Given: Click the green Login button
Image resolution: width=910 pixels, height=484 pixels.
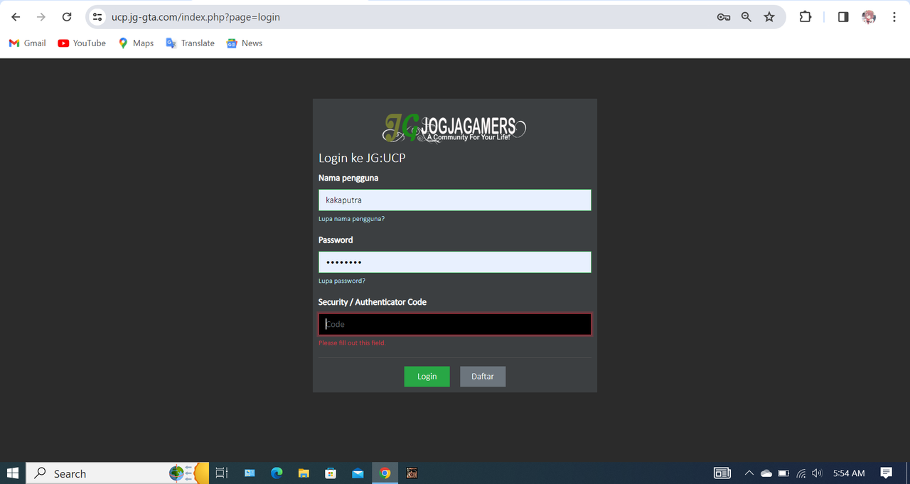Looking at the screenshot, I should tap(427, 377).
